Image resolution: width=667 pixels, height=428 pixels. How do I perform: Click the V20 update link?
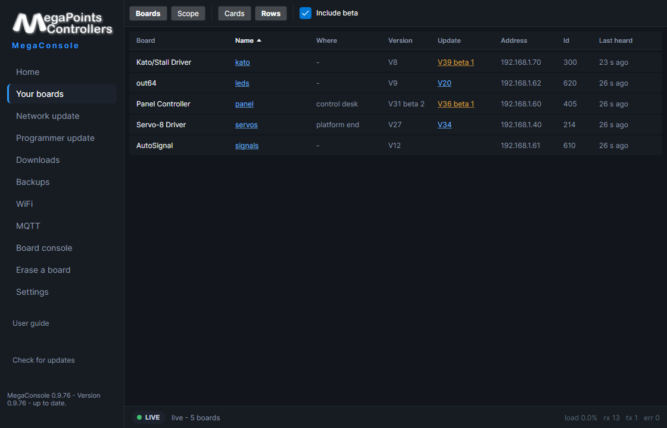(444, 83)
